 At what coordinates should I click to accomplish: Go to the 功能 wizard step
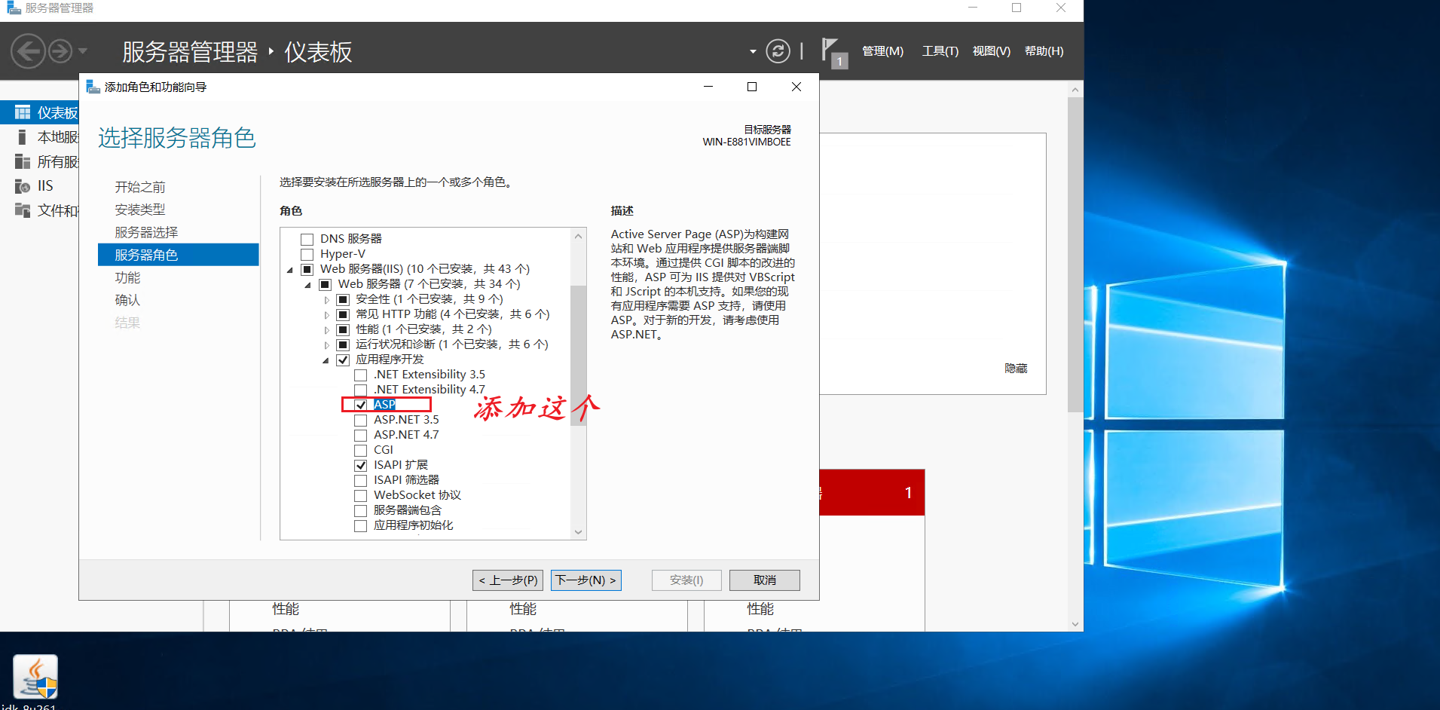(x=127, y=277)
